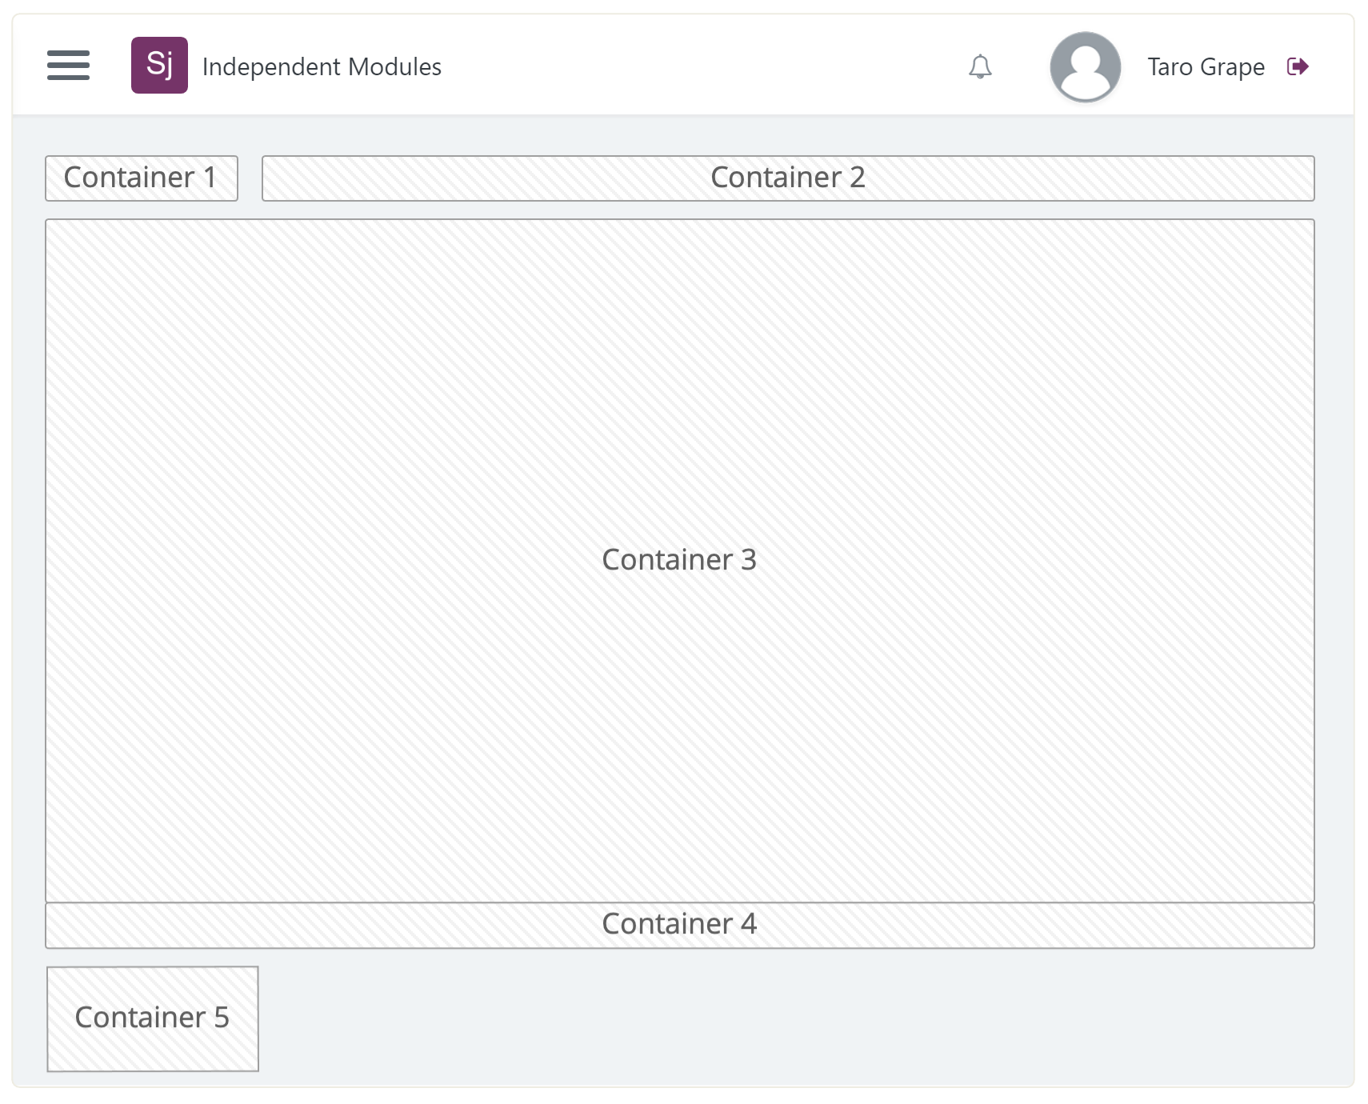Click the large Container 3 area
The image size is (1368, 1104).
tap(680, 561)
